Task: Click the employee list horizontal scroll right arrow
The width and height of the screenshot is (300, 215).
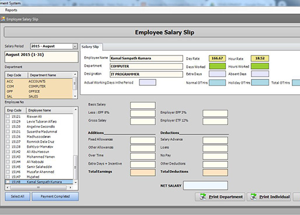Action: [x=70, y=188]
